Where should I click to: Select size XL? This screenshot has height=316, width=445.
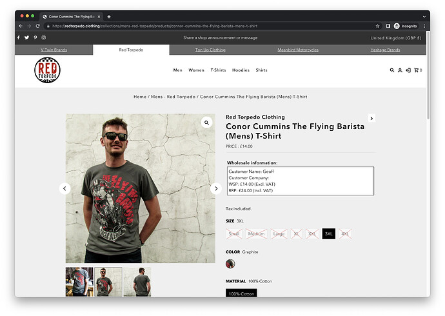(296, 233)
